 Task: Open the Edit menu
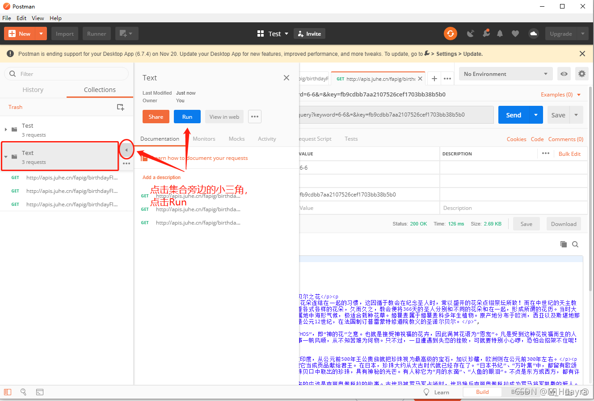[21, 18]
